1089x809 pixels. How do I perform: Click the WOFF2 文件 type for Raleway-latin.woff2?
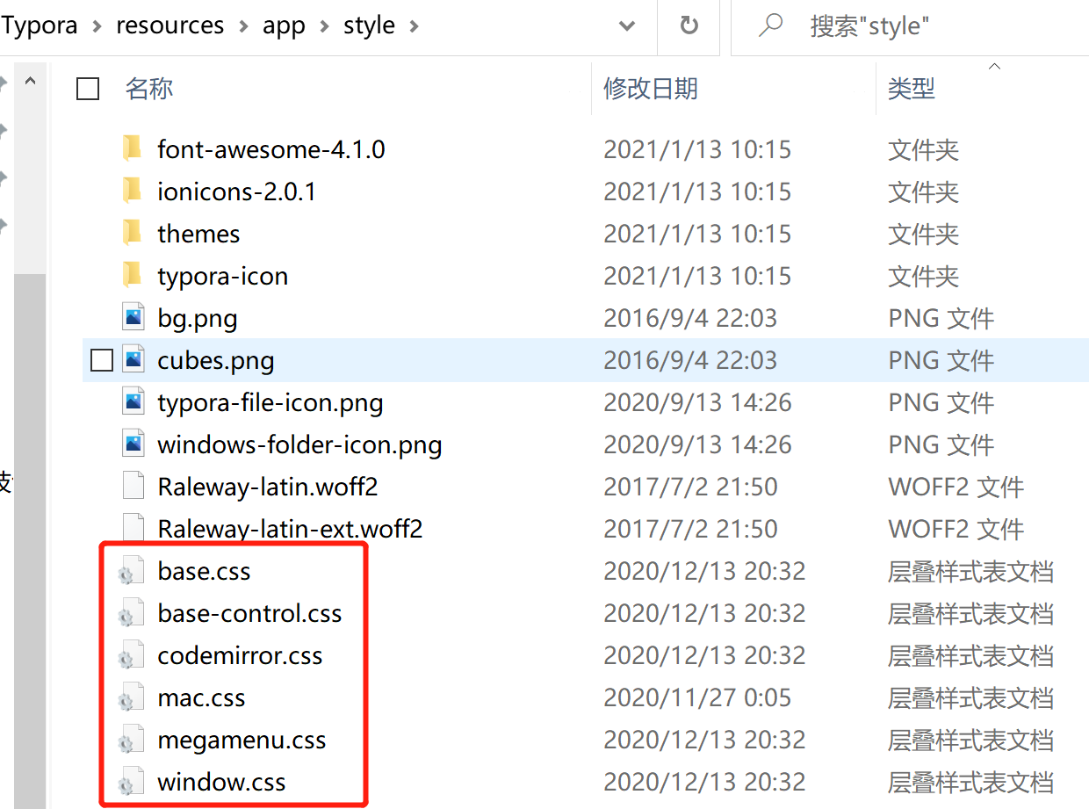956,487
